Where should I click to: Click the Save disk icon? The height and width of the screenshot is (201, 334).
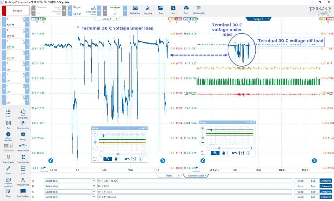[173, 10]
